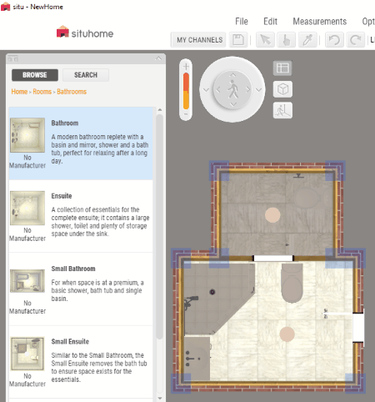The width and height of the screenshot is (375, 402).
Task: Click the room list scrollbar thumb
Action: 159,226
